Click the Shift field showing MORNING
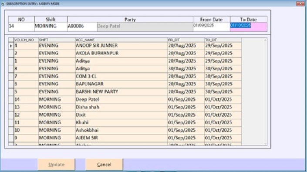Image resolution: width=307 pixels, height=172 pixels. 51,27
